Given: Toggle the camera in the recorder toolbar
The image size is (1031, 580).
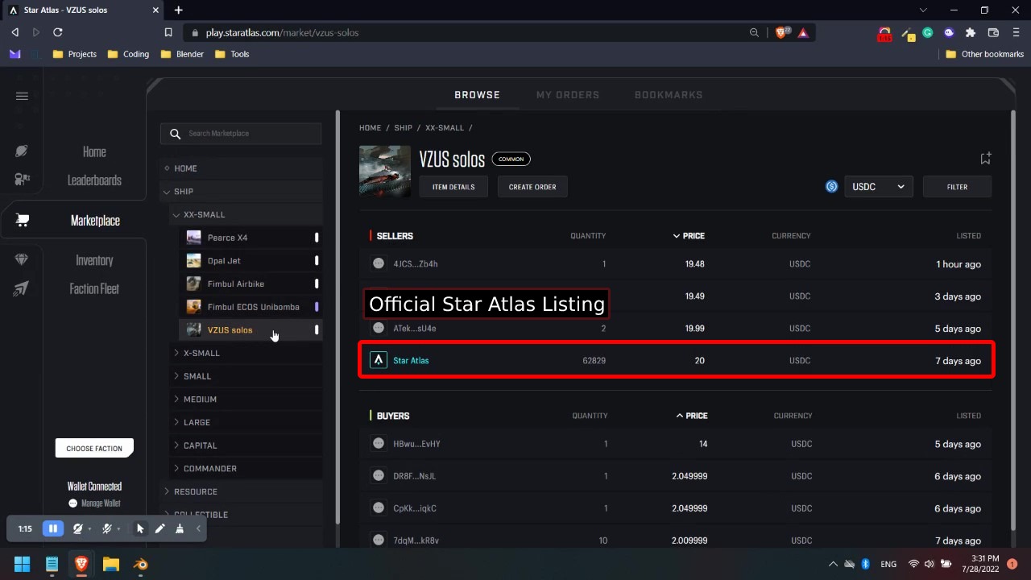Looking at the screenshot, I should click(x=77, y=528).
